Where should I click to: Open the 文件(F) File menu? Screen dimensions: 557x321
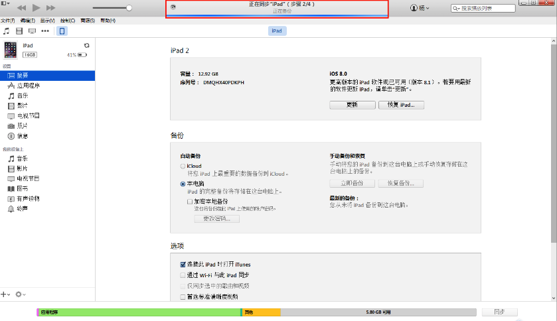pos(8,21)
